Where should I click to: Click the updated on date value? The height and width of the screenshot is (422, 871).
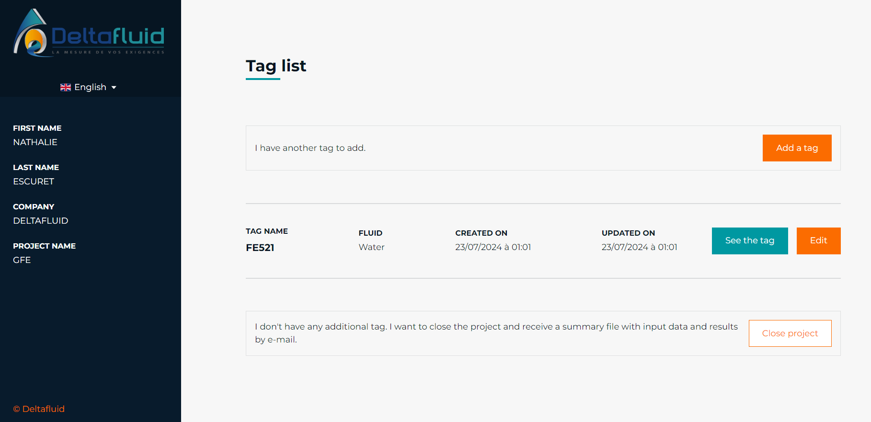[x=640, y=247]
